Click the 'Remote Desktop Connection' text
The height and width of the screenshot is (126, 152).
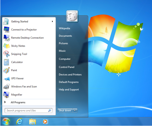coord(27,38)
